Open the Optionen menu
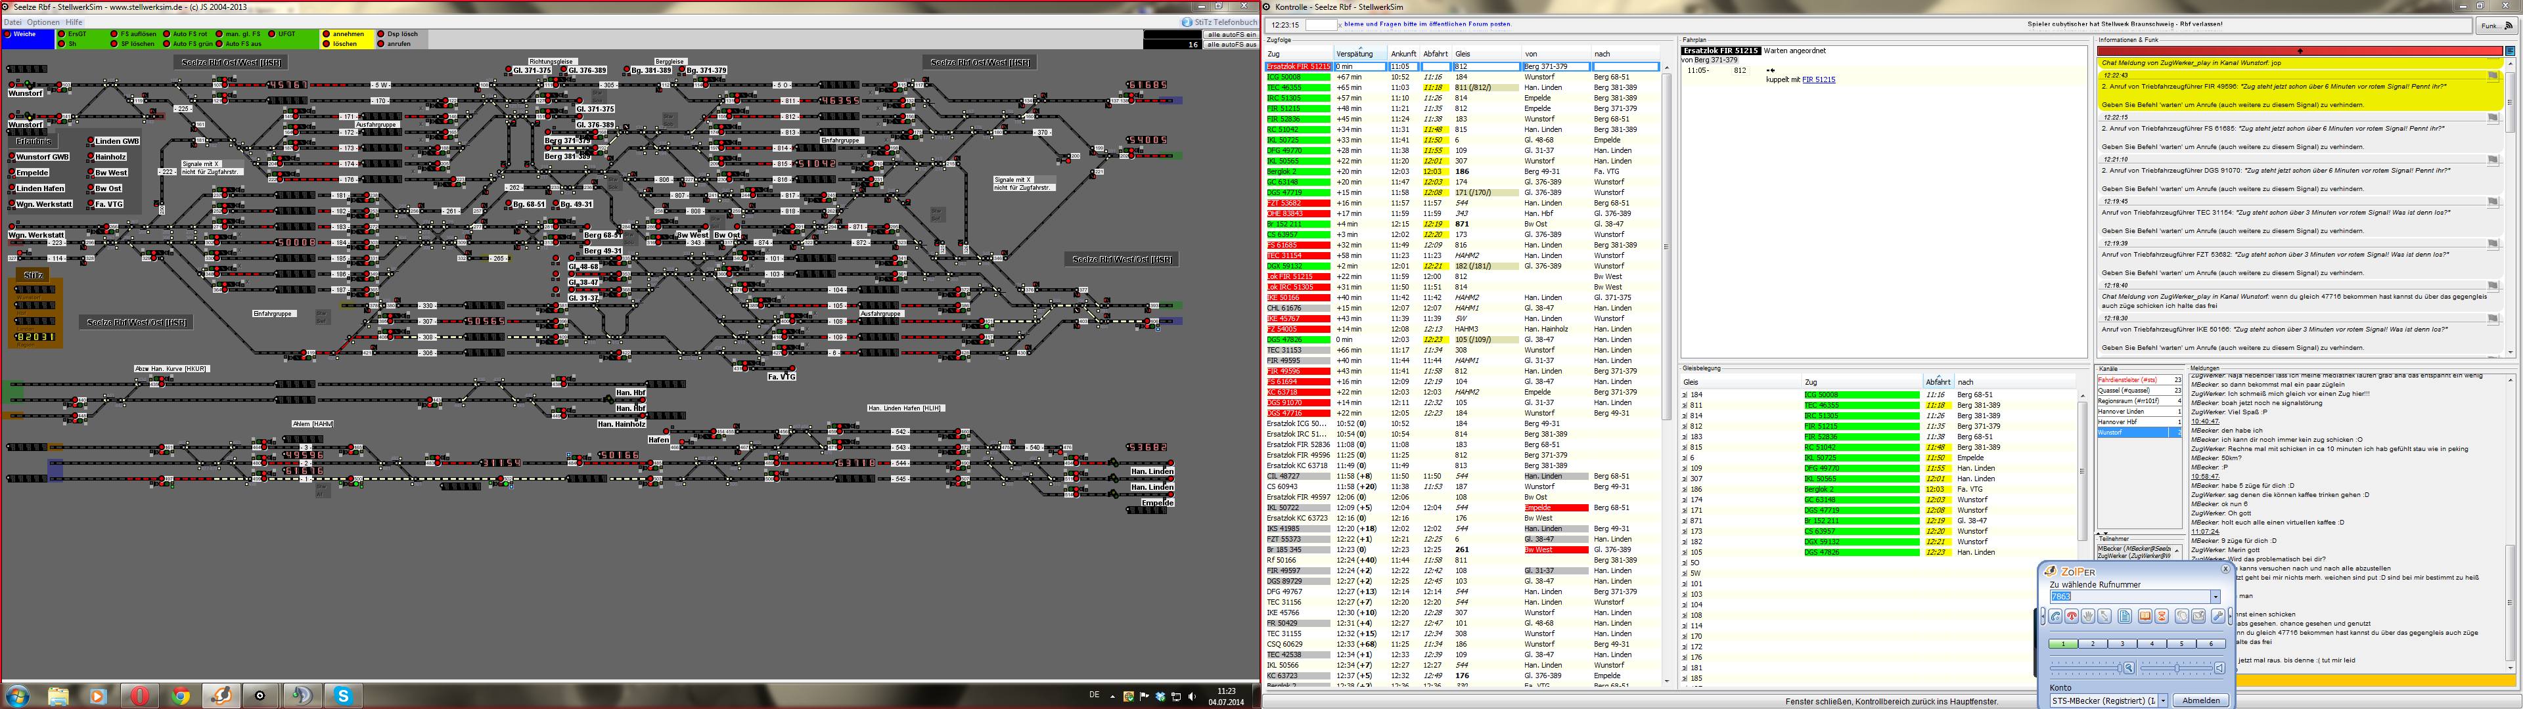This screenshot has width=2523, height=709. (43, 22)
